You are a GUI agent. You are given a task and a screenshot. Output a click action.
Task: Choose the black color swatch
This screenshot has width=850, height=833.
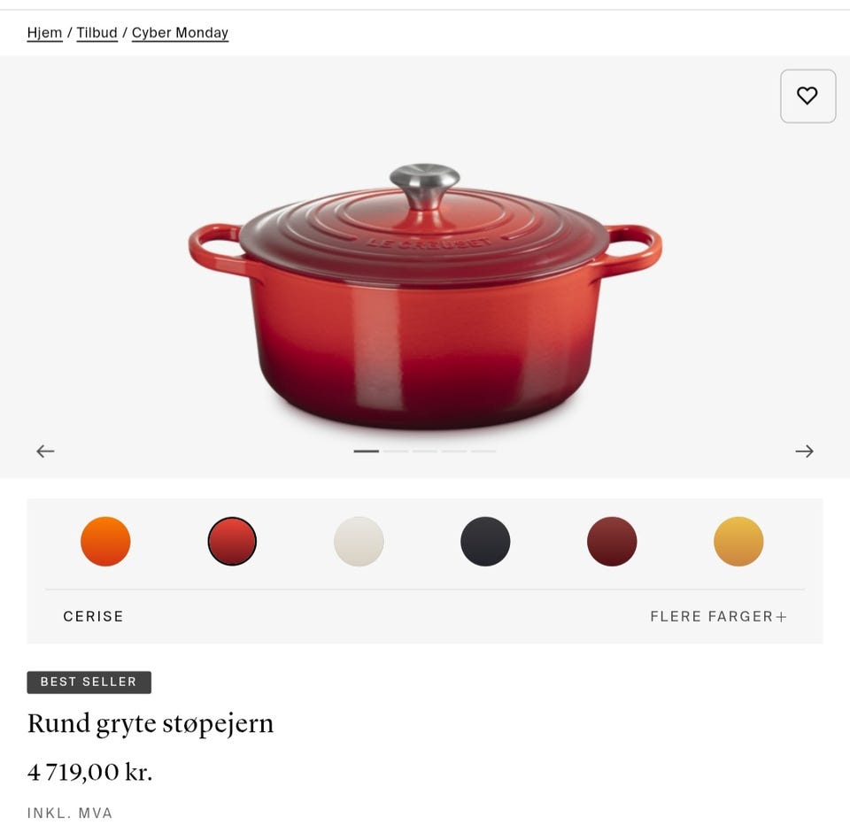(x=485, y=542)
